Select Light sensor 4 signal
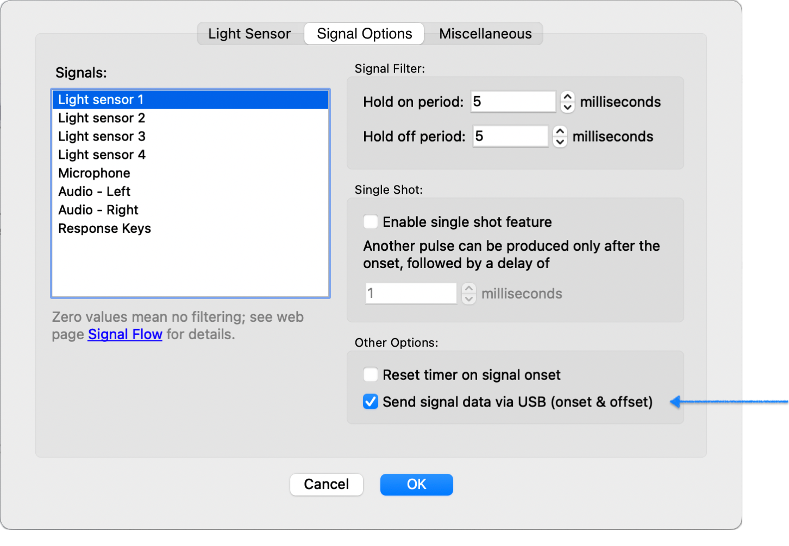This screenshot has height=546, width=789. click(x=102, y=155)
